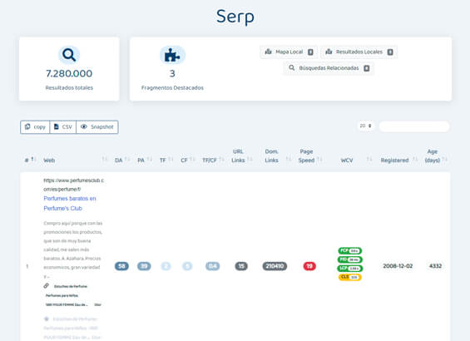Open the Perfumes baratos en Perfume's Club link
Screen dimensions: 470x341
(x=70, y=204)
